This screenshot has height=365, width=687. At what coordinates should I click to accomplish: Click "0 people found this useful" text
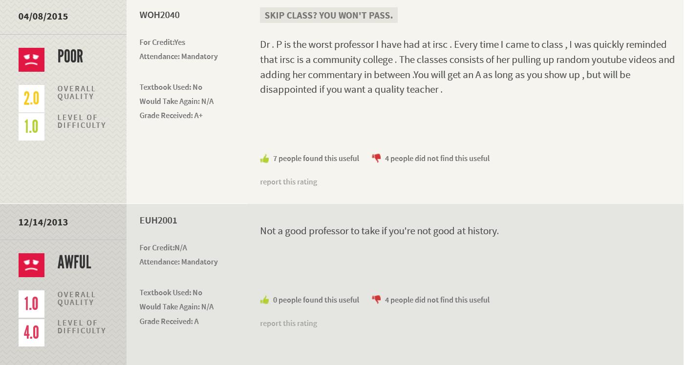point(316,300)
